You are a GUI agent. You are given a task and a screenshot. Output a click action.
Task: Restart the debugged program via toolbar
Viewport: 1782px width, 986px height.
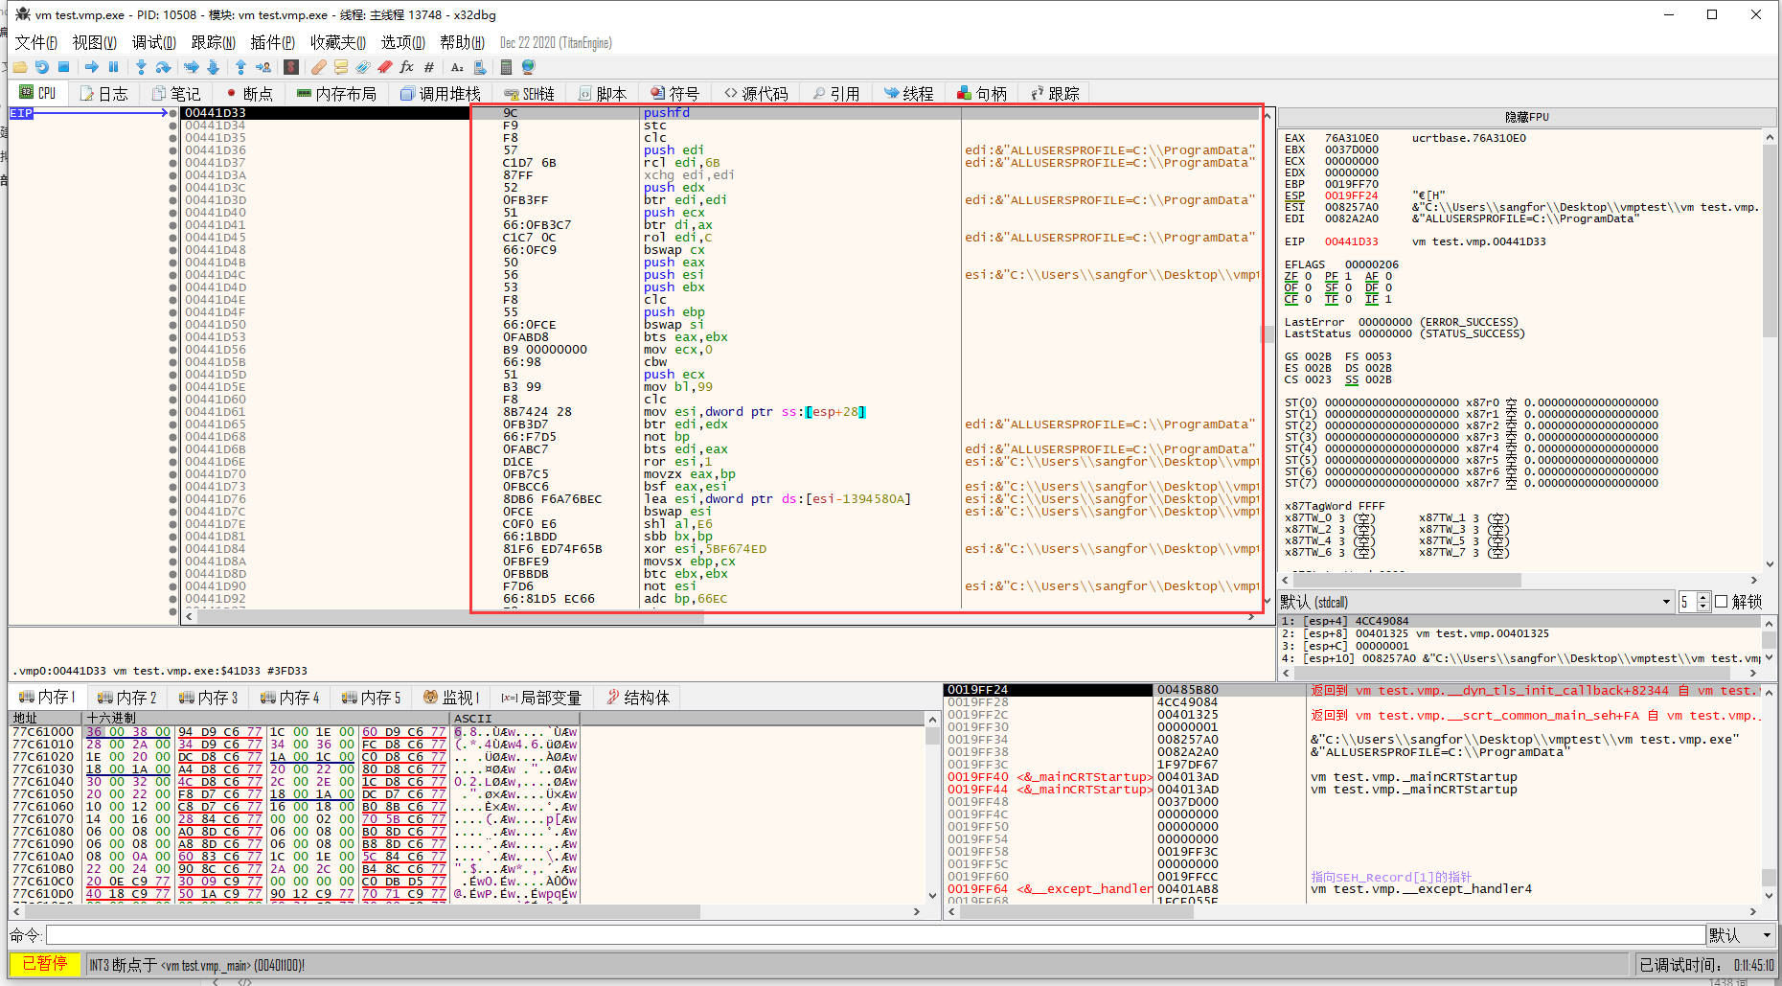coord(41,67)
